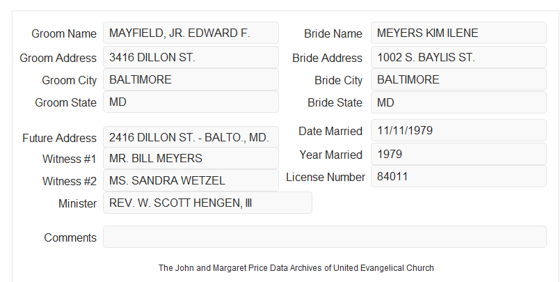Focus the Minister input field
Viewport: 560px width, 282px height.
coord(207,203)
